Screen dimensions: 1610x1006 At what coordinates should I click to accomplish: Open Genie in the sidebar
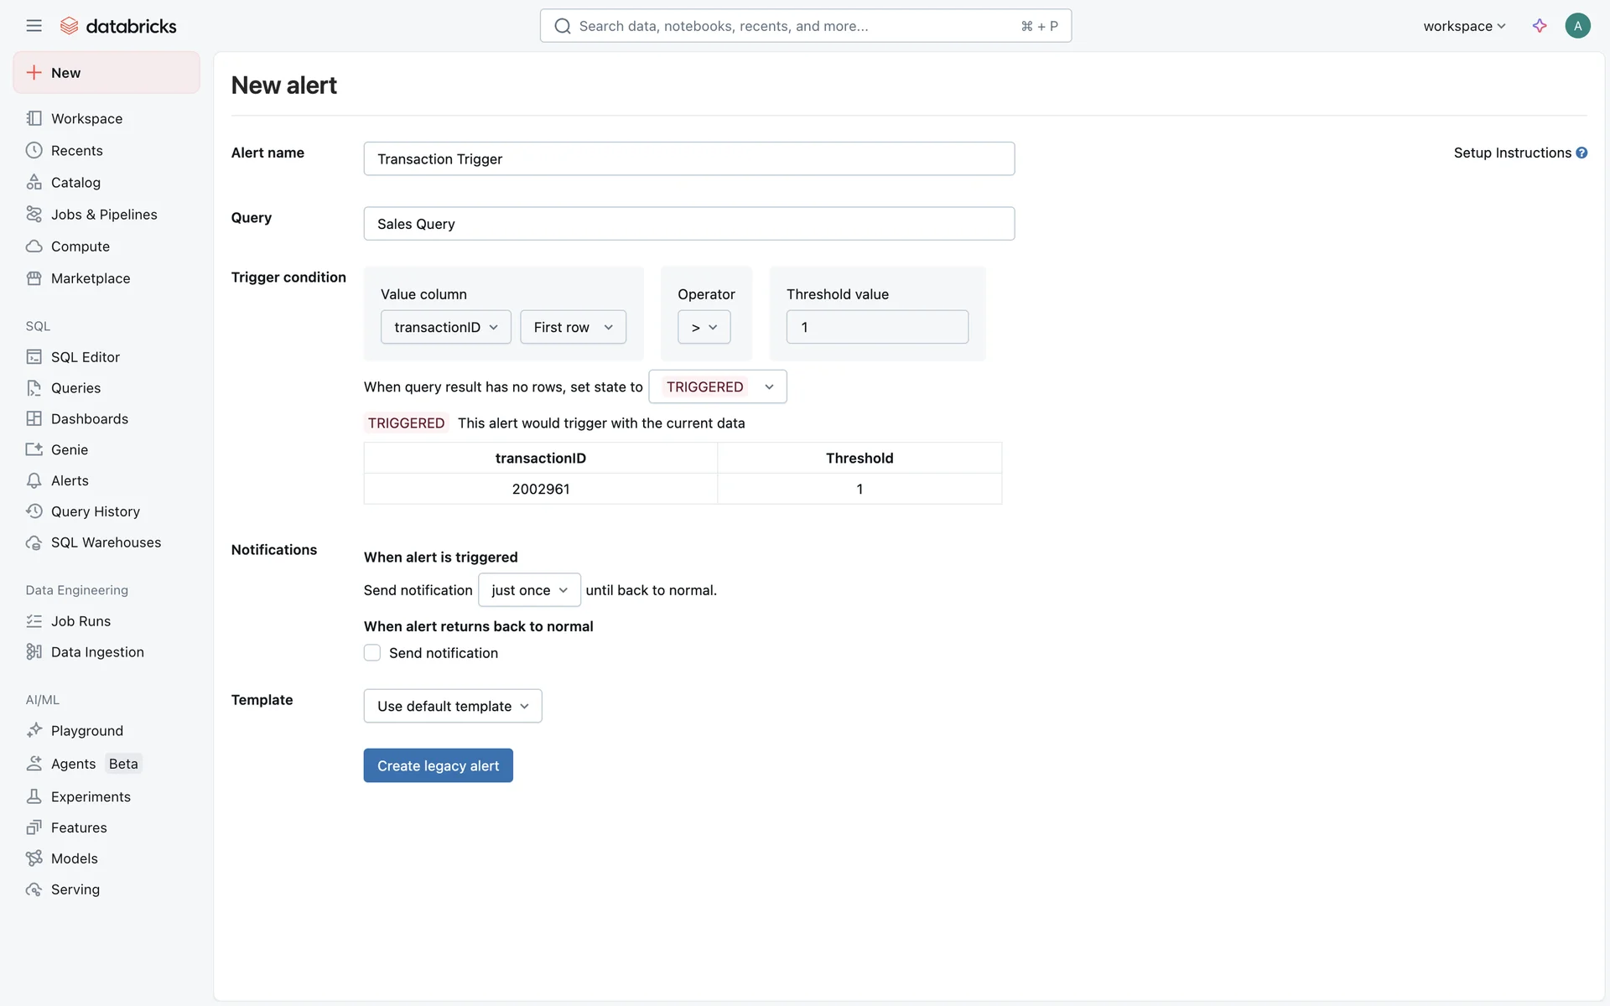[x=69, y=450]
